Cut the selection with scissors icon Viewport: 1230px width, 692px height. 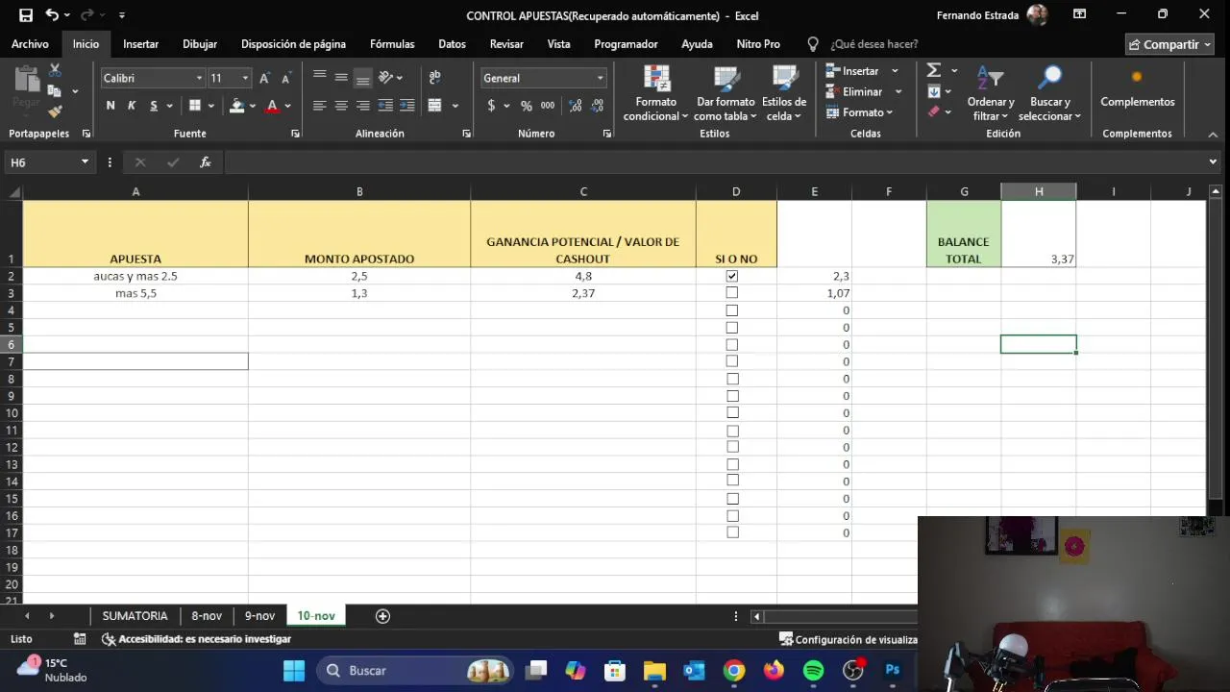tap(55, 70)
